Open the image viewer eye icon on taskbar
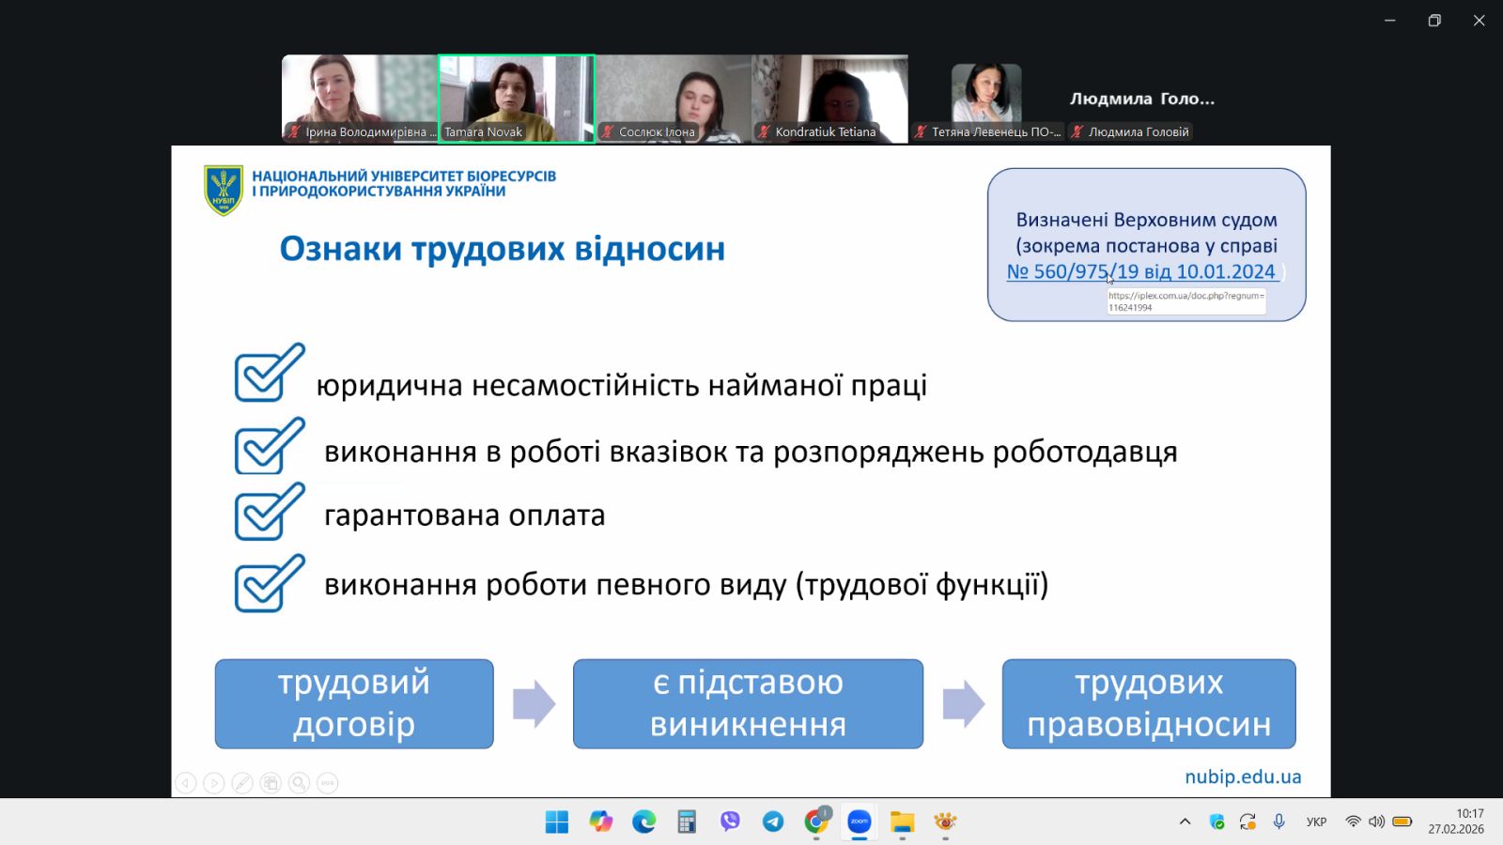 tap(945, 822)
